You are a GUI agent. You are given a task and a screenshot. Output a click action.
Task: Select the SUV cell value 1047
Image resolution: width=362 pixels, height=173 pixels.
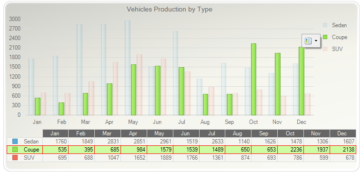click(x=108, y=158)
